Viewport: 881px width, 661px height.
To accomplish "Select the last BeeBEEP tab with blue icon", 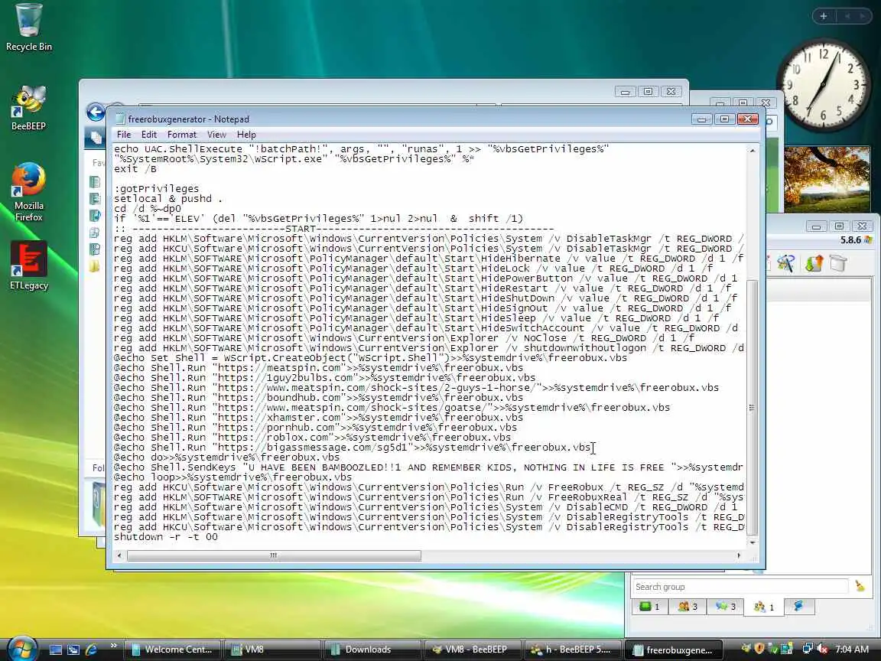I will pos(798,606).
